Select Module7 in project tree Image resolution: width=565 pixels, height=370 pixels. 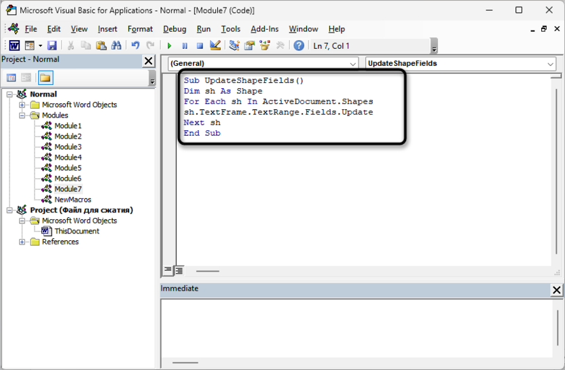coord(68,189)
